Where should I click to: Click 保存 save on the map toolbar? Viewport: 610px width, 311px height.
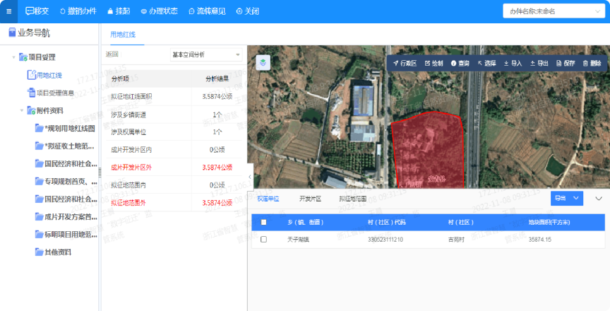coord(566,63)
